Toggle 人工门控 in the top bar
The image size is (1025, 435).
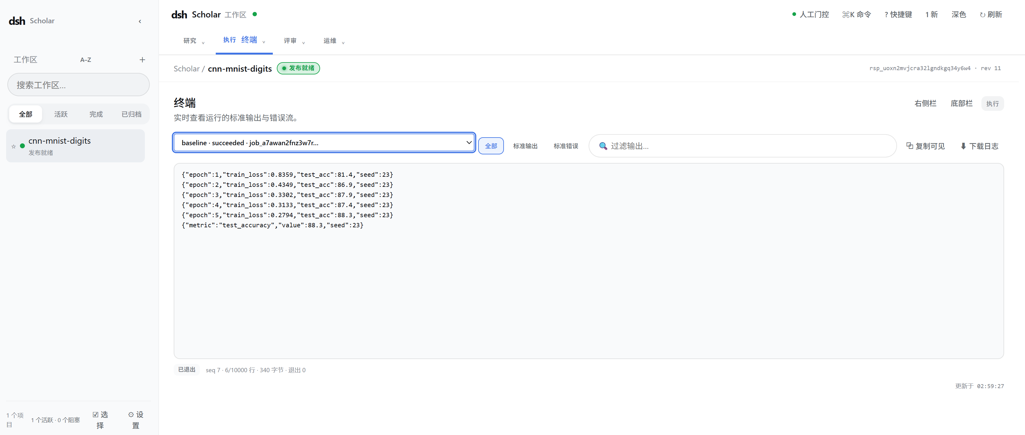click(810, 15)
